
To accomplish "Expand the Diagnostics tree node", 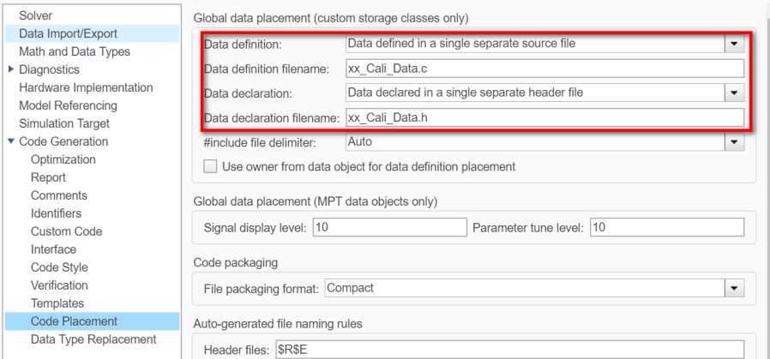I will [x=10, y=69].
